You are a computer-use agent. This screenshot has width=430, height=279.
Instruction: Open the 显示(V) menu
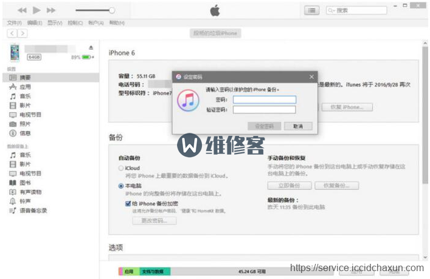coord(55,22)
